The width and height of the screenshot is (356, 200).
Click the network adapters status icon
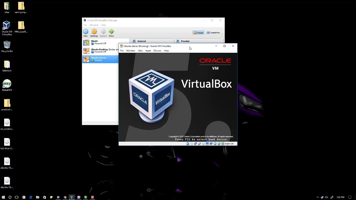point(196,144)
